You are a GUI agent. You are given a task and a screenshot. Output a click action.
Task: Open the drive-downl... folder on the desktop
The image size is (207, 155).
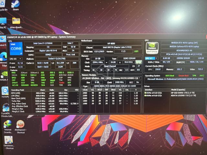point(16,23)
